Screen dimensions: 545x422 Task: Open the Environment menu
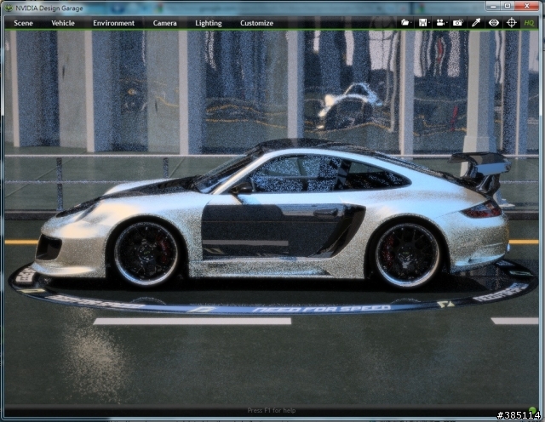coord(113,23)
